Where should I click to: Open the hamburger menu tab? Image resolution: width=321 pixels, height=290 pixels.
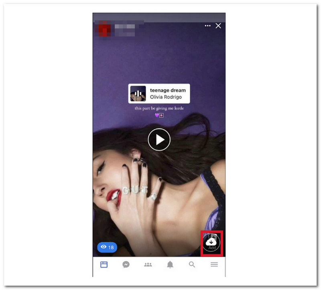pyautogui.click(x=214, y=264)
